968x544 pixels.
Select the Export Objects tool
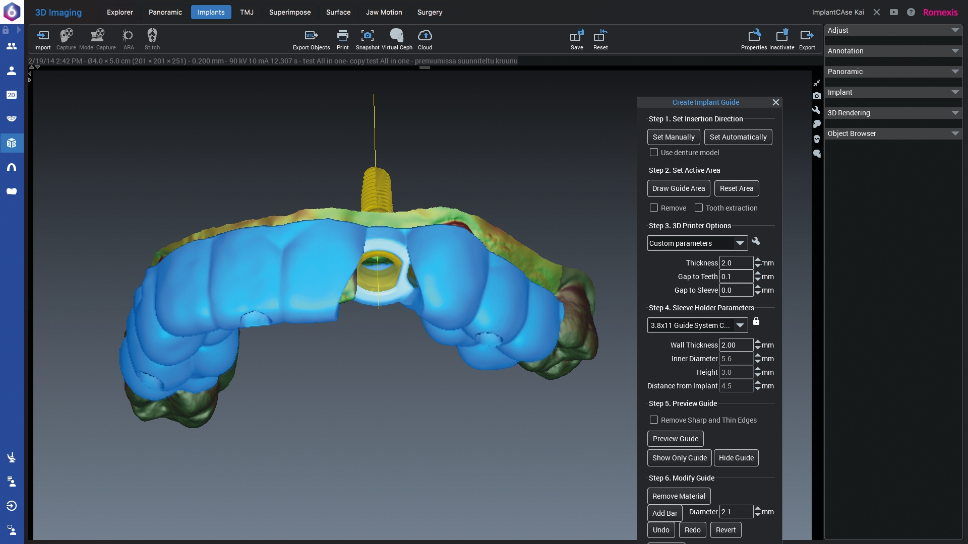coord(311,39)
